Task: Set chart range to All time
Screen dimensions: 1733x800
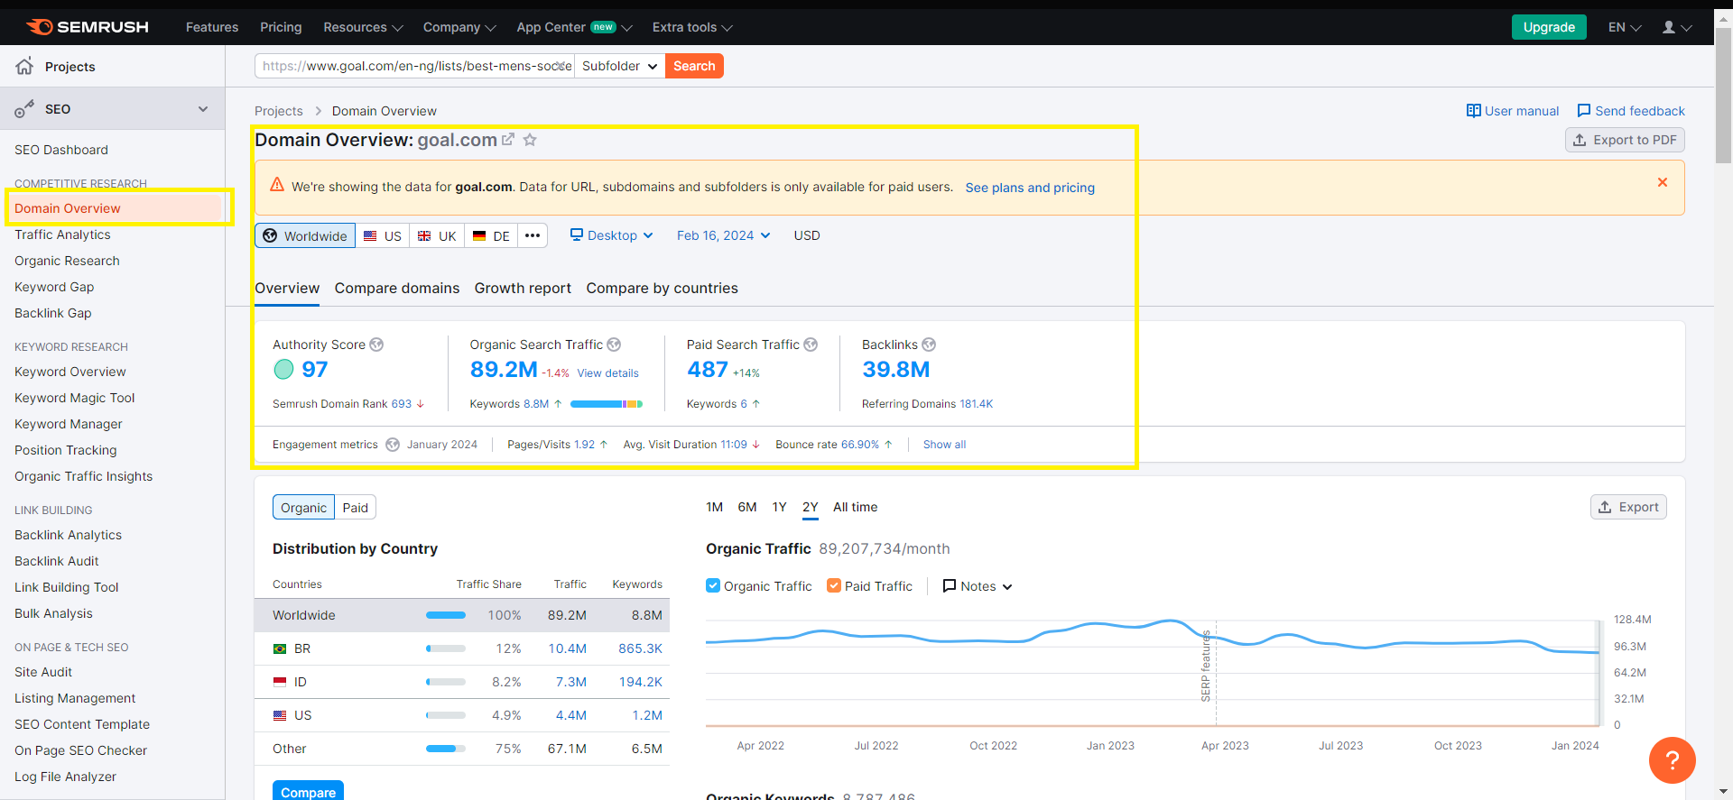Action: [x=855, y=507]
